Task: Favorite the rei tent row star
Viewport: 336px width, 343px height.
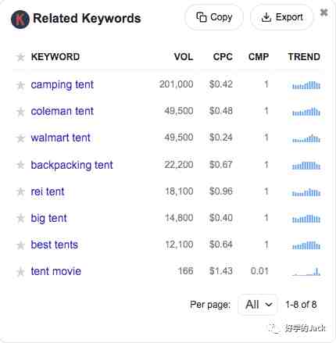Action: coord(20,191)
